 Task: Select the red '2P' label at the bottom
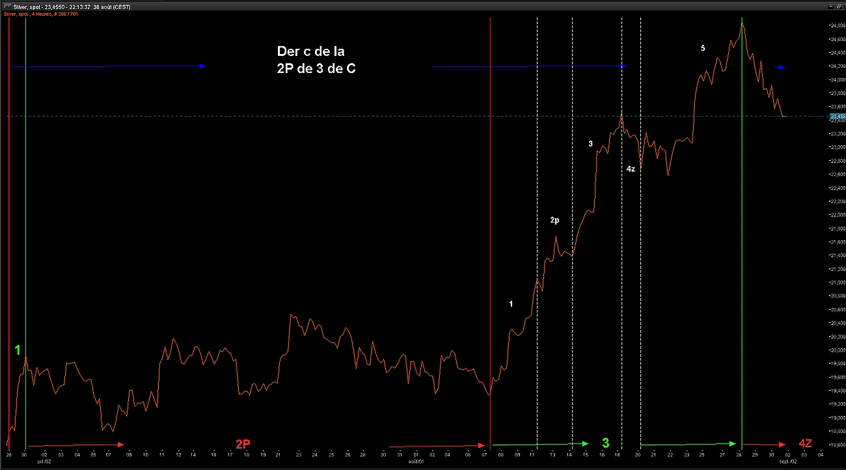[243, 444]
